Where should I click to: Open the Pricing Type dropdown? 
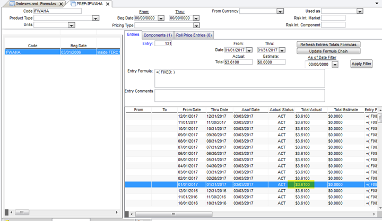tap(196, 25)
